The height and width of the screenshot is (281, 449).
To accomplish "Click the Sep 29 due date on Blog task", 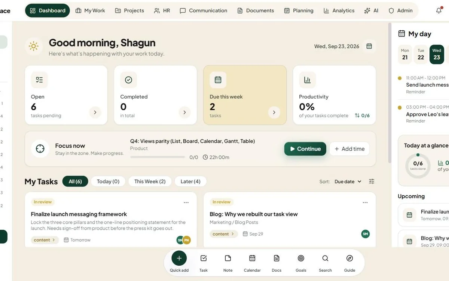I will point(253,234).
